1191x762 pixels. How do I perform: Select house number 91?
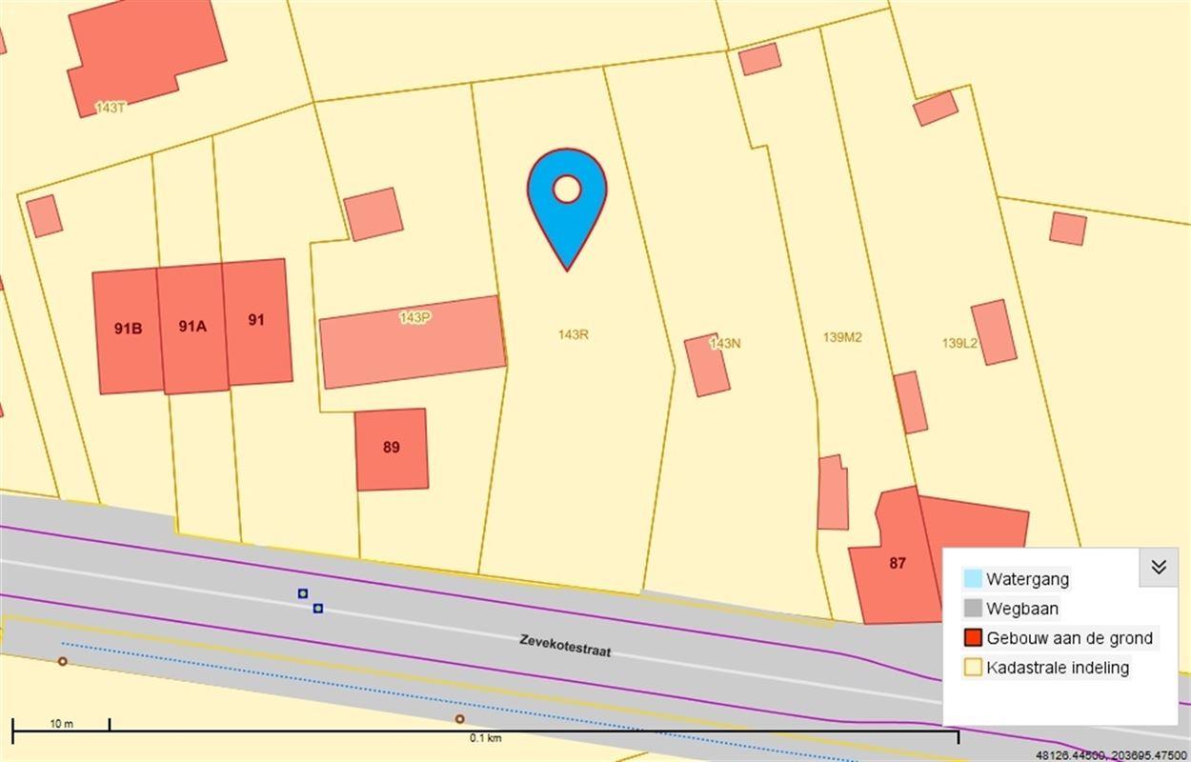[x=256, y=320]
